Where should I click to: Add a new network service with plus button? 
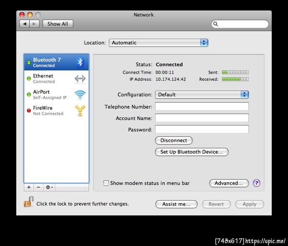click(29, 187)
